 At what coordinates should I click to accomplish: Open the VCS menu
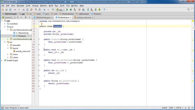[x=68, y=5]
